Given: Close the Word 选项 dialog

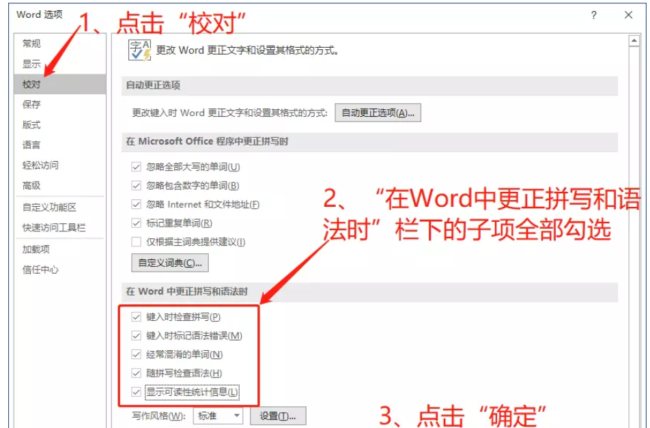Looking at the screenshot, I should click(x=628, y=15).
